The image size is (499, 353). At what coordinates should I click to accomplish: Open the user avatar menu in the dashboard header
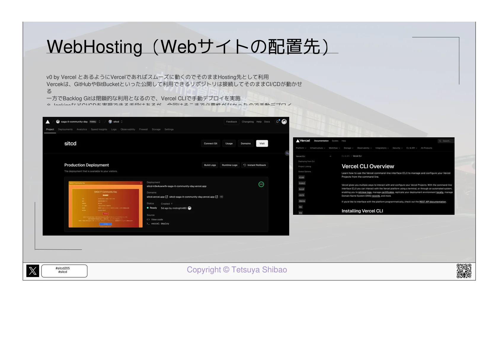[284, 122]
